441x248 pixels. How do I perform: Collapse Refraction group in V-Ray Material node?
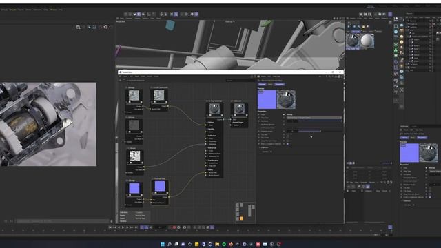point(207,148)
